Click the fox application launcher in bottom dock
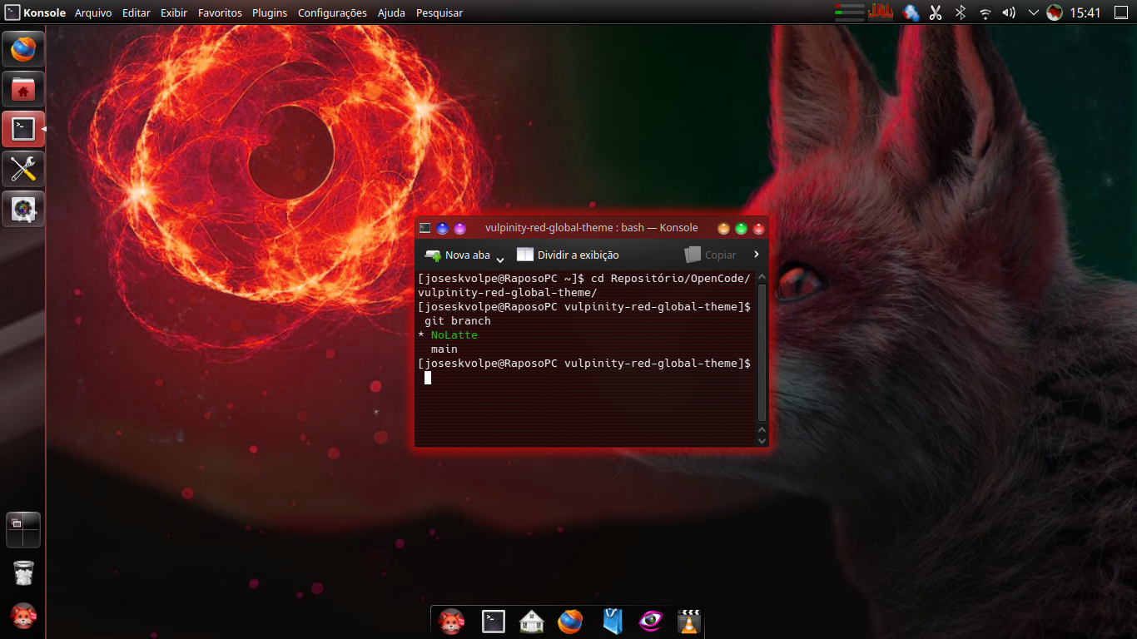This screenshot has width=1137, height=639. point(452,622)
